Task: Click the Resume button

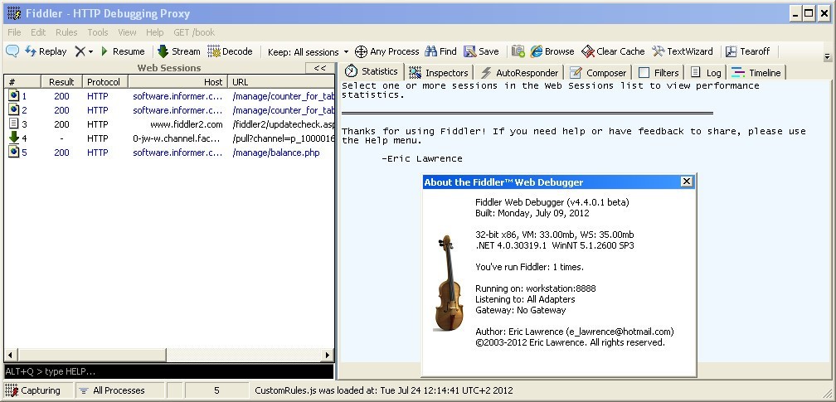Action: point(121,51)
